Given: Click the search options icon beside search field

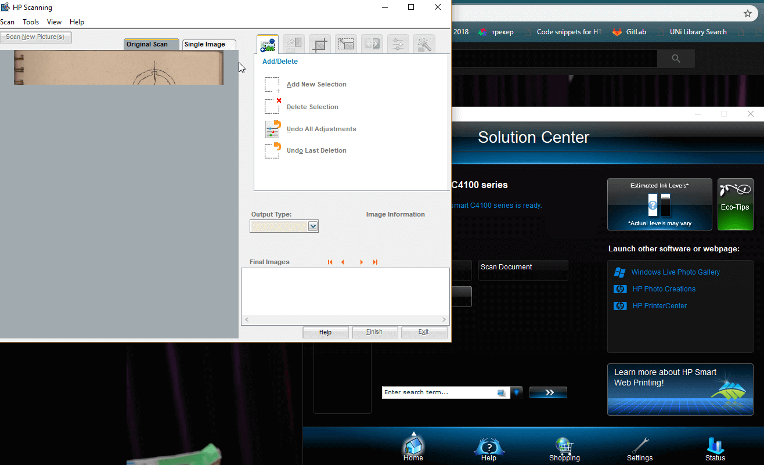Looking at the screenshot, I should click(x=517, y=392).
